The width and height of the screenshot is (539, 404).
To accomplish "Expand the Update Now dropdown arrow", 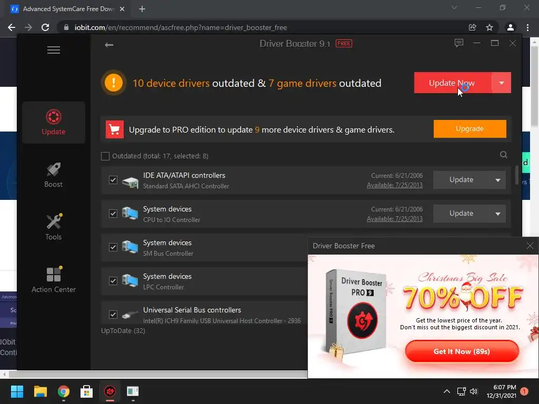I will [x=502, y=83].
